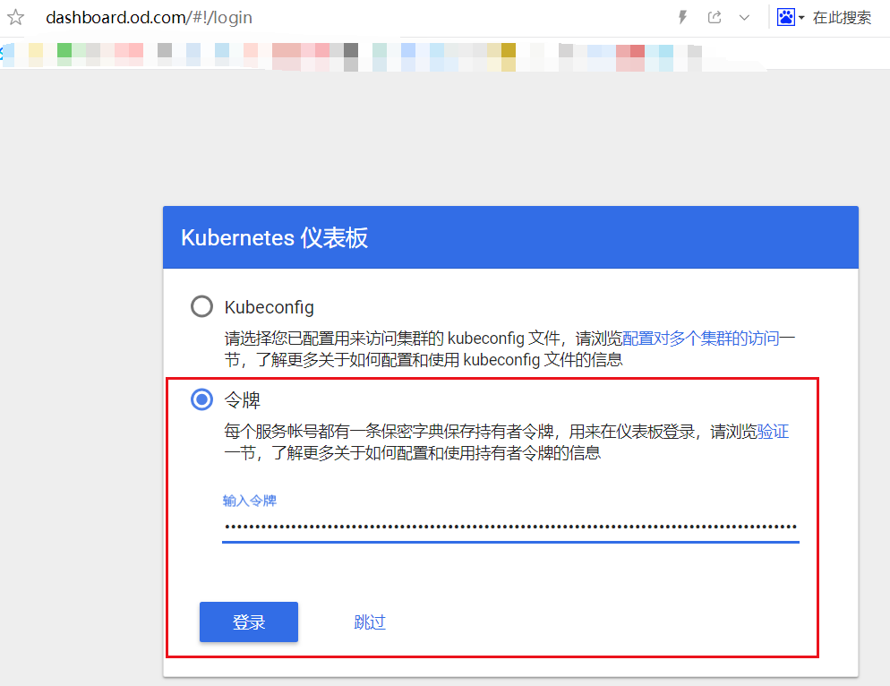Open the 配置对多个集群的访问 link
The width and height of the screenshot is (890, 686).
pyautogui.click(x=702, y=339)
